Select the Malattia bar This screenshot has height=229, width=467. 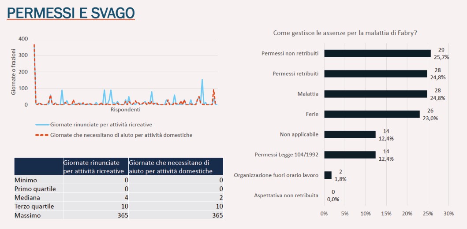click(376, 94)
